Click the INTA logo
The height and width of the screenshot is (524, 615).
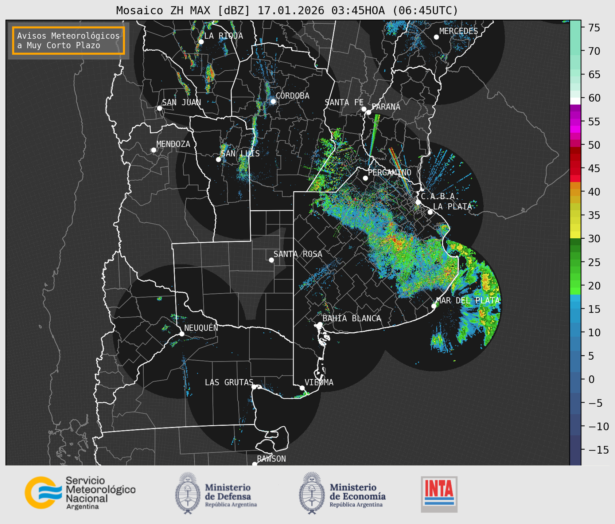pyautogui.click(x=439, y=494)
